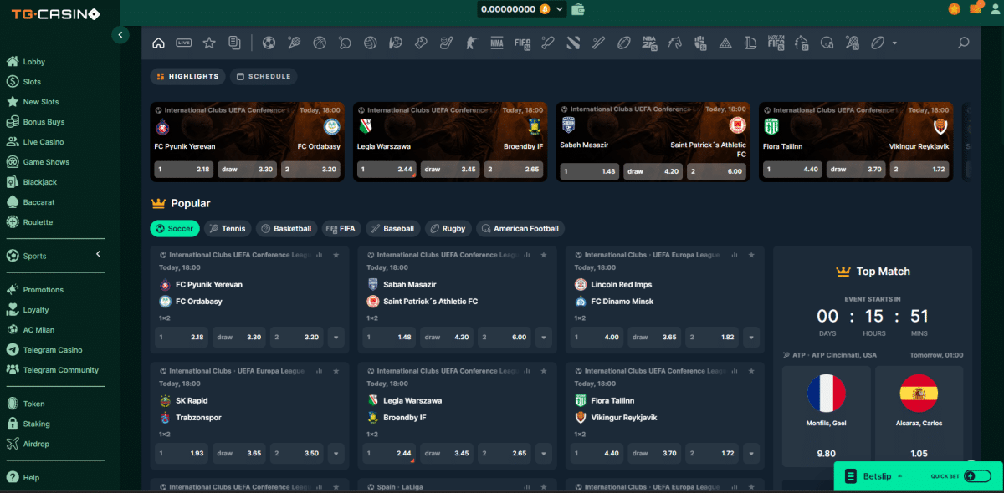The width and height of the screenshot is (1004, 493).
Task: Expand more markets for SK Rapid match
Action: (x=336, y=454)
